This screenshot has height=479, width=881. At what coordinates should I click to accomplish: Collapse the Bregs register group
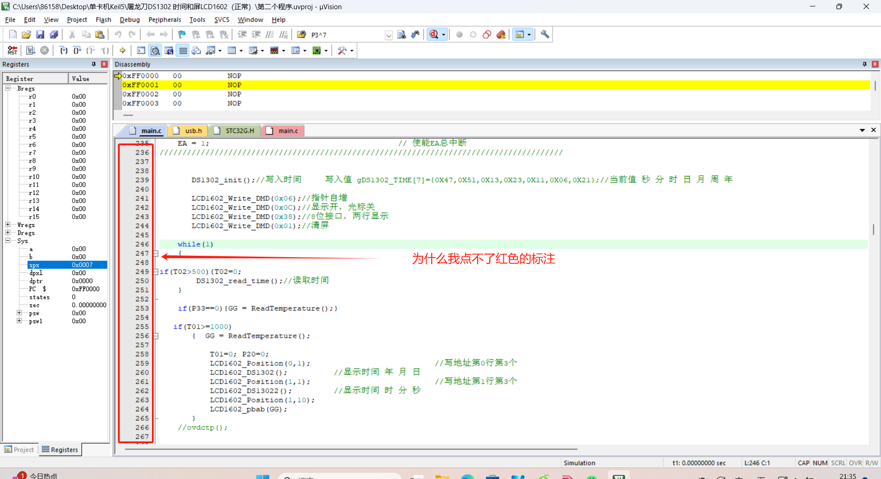coord(8,88)
